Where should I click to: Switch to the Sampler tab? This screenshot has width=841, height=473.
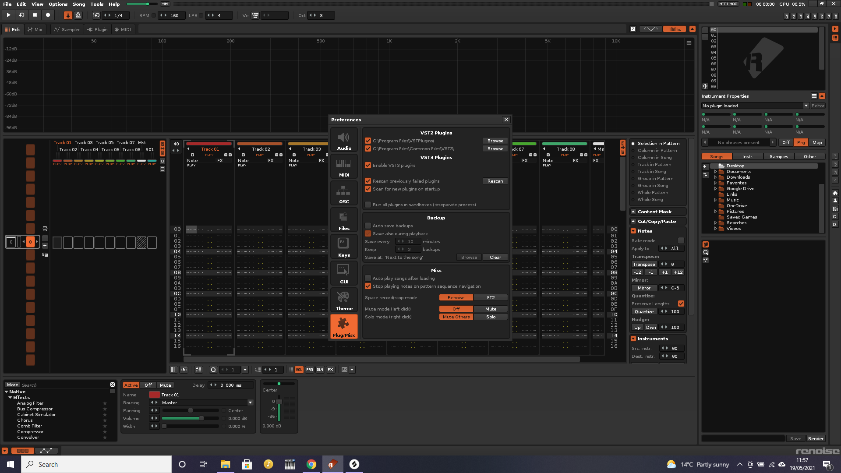pyautogui.click(x=67, y=29)
